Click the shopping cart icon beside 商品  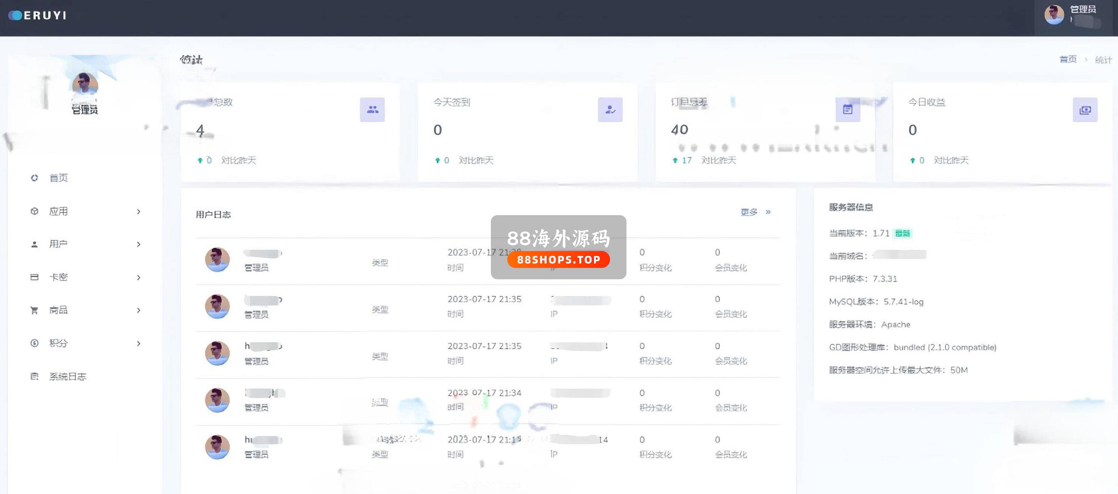coord(34,310)
